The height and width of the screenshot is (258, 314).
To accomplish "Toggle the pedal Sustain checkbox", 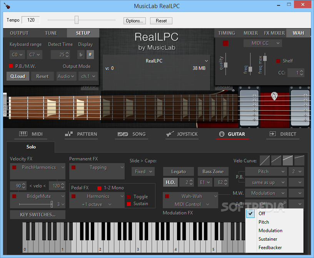I will tap(129, 204).
